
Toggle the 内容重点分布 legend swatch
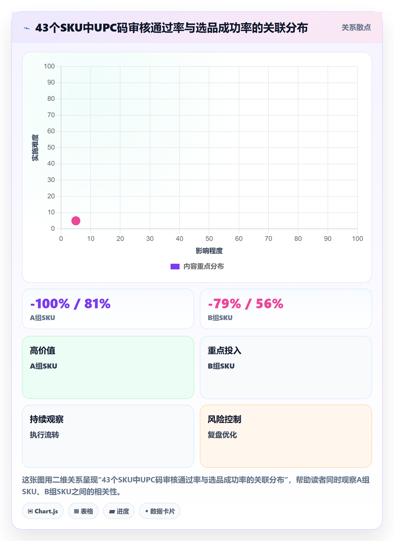coord(175,267)
